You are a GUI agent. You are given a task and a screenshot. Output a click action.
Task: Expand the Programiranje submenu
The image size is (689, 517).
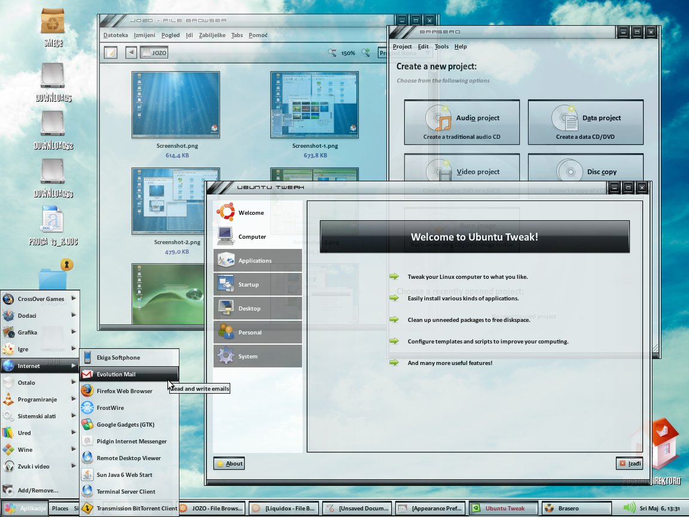[40, 399]
